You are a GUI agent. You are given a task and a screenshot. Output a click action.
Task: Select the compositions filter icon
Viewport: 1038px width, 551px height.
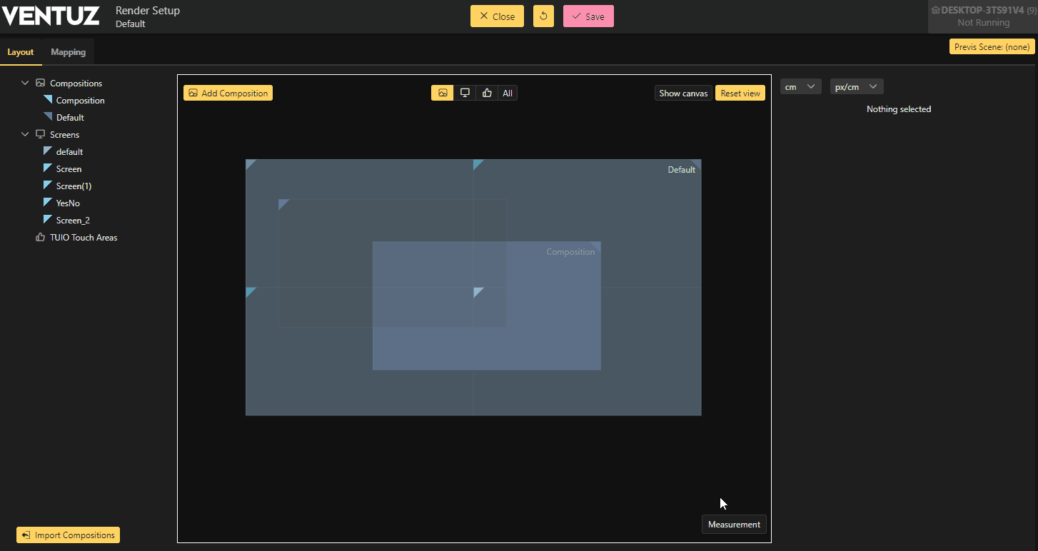coord(443,93)
